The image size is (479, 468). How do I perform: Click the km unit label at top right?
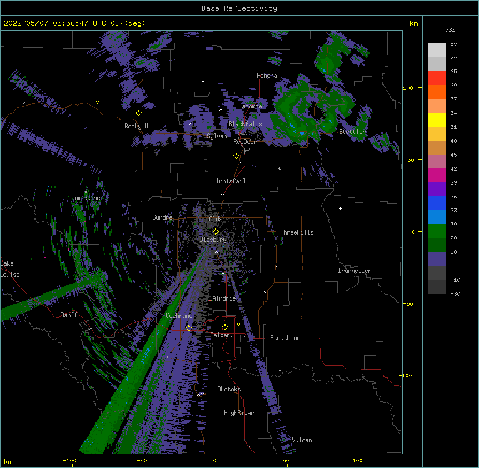413,23
